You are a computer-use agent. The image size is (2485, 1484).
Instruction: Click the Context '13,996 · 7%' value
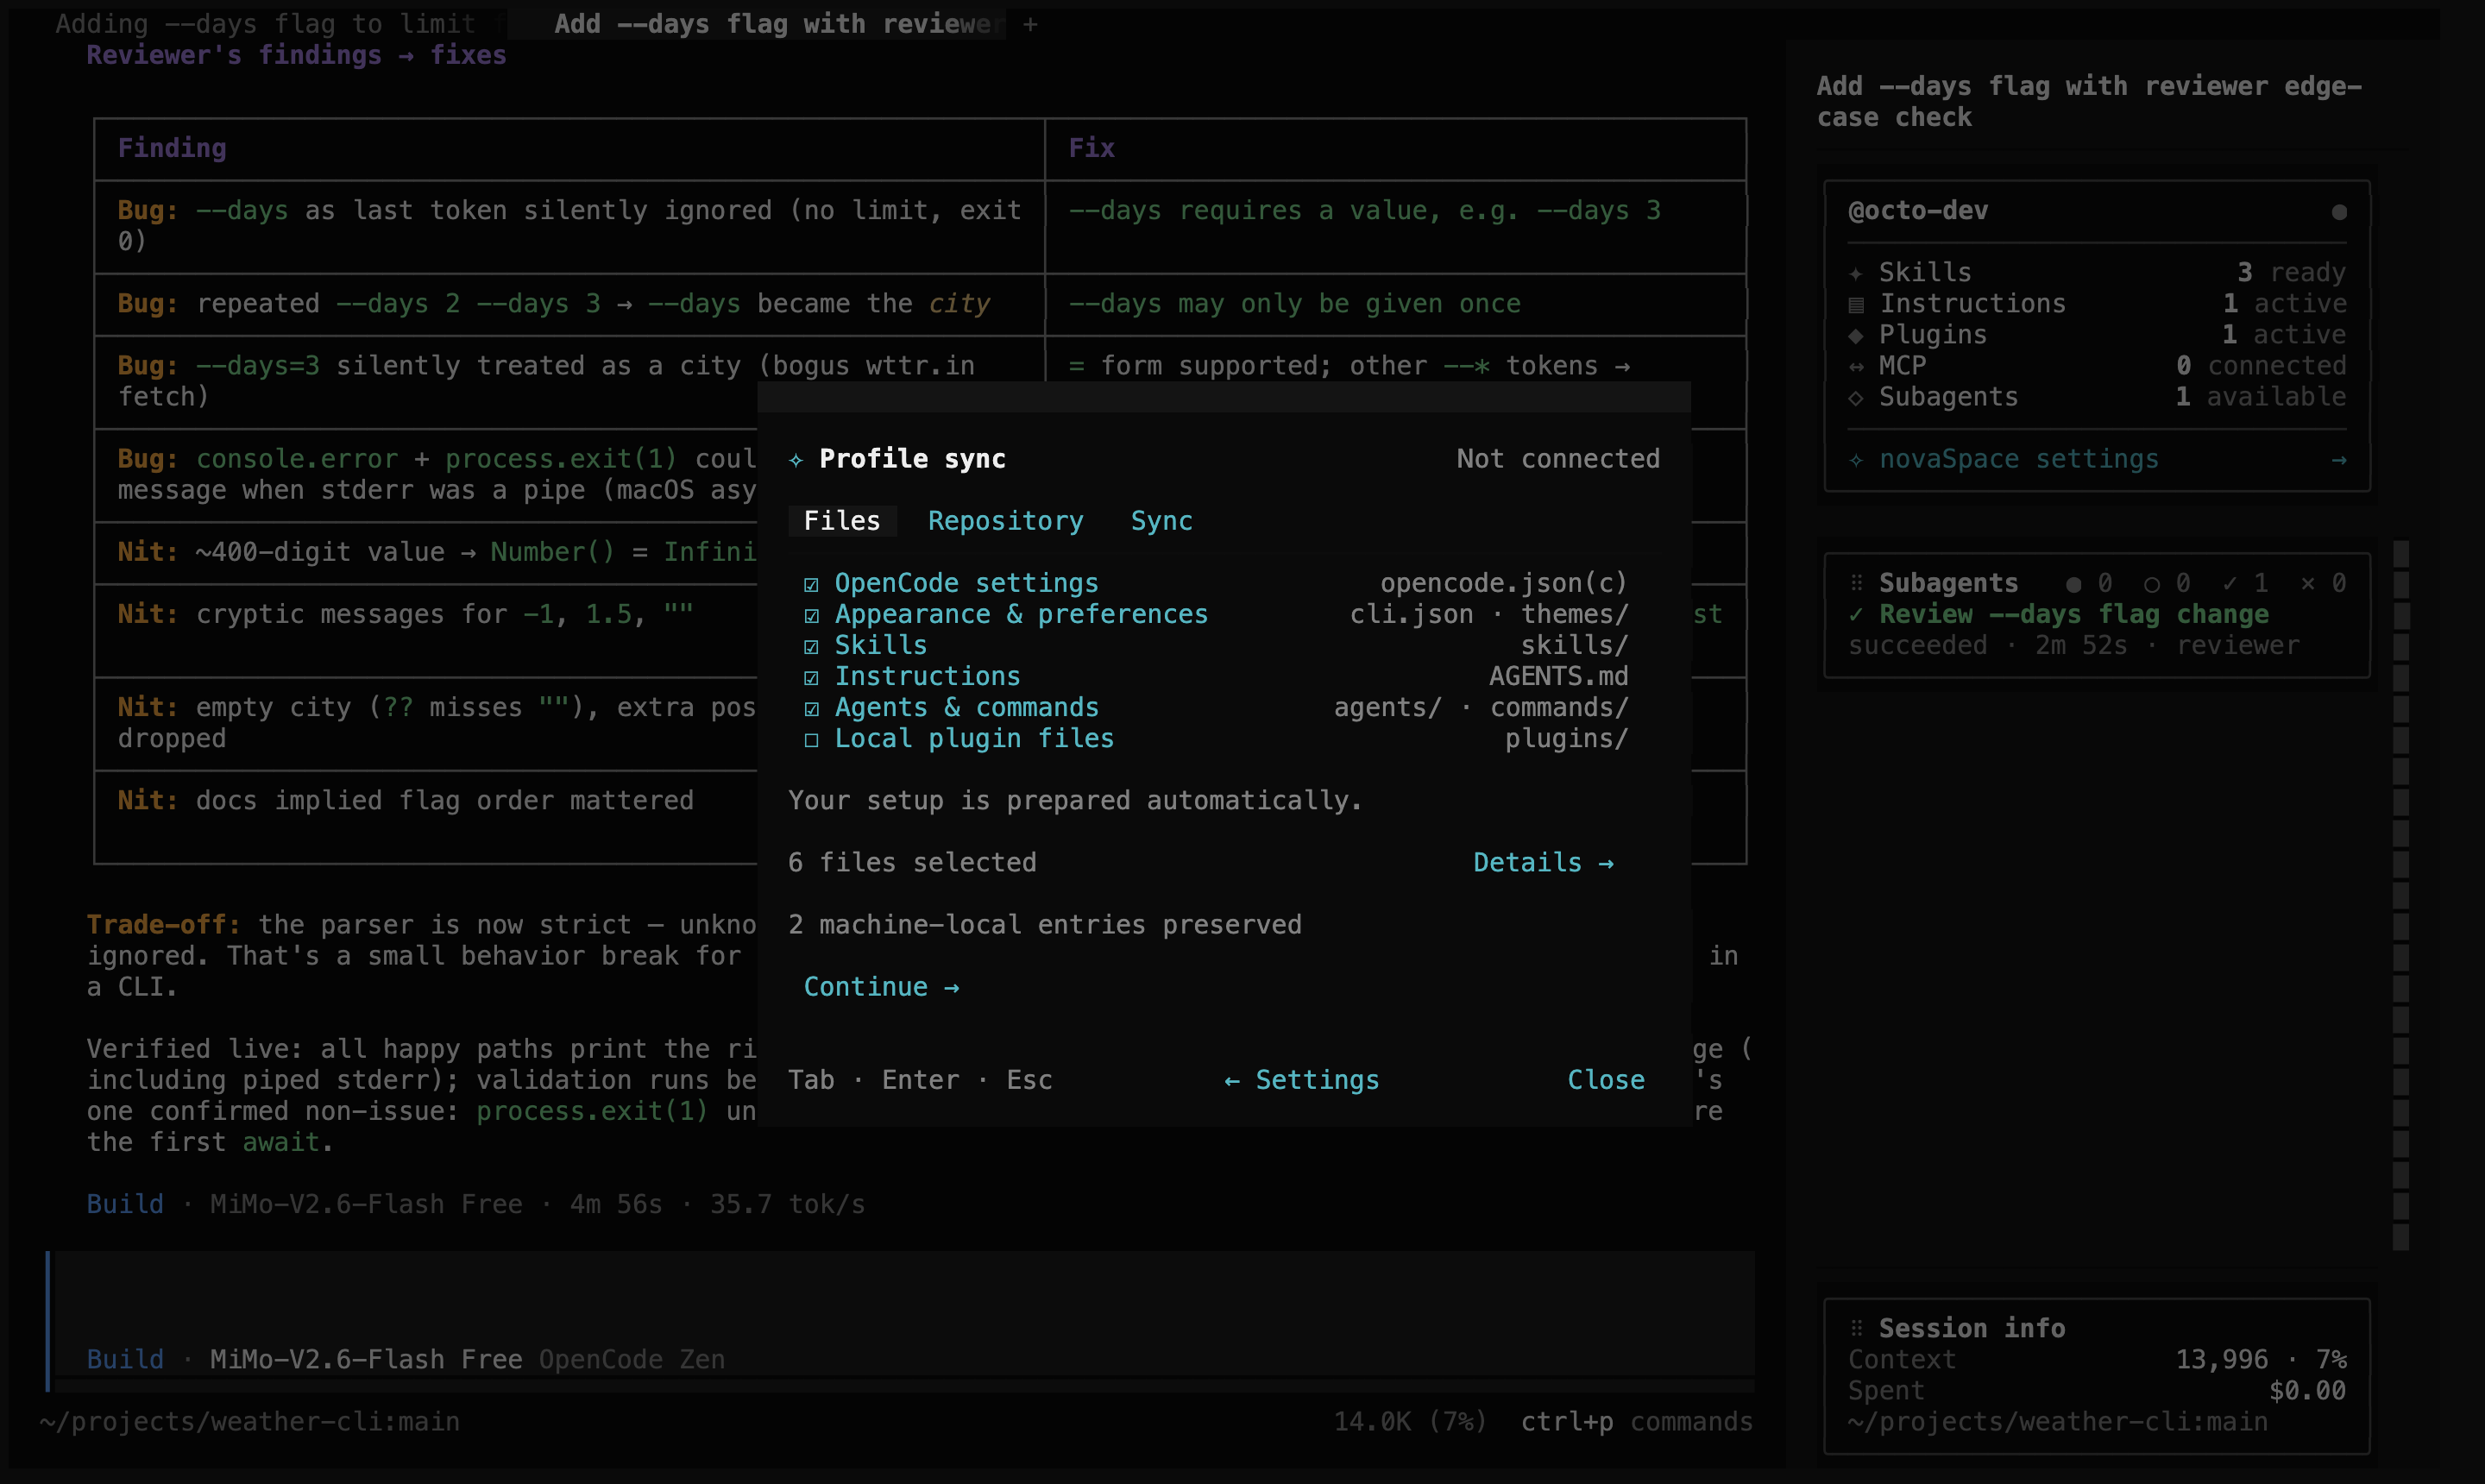pos(2261,1360)
